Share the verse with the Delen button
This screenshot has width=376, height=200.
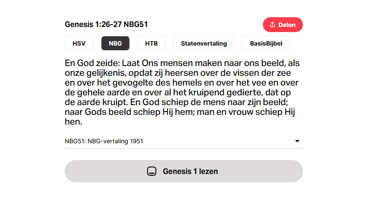coord(283,25)
